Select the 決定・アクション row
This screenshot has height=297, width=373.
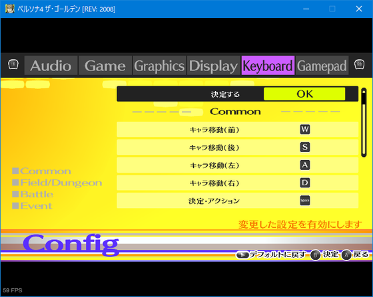(x=237, y=201)
